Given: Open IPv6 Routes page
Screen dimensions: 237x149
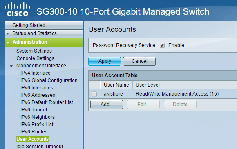Looking at the screenshot, I should coord(34,132).
